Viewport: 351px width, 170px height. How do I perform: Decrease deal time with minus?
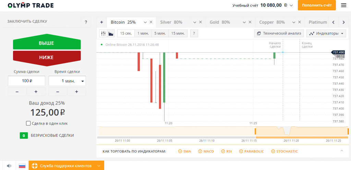(x=58, y=92)
